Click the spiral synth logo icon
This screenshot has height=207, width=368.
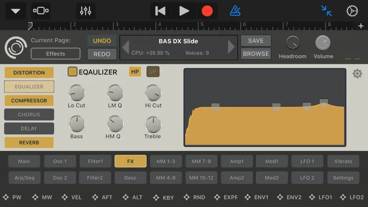pyautogui.click(x=16, y=47)
